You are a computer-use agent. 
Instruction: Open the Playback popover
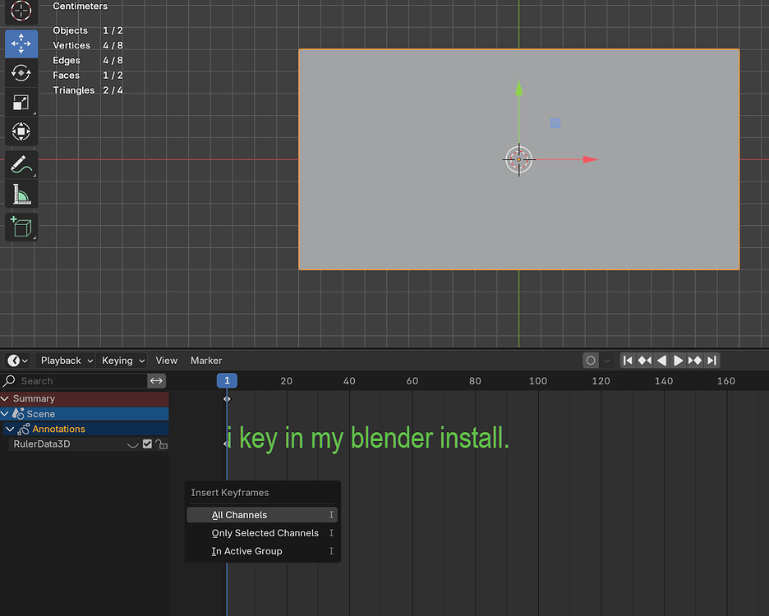pos(67,361)
